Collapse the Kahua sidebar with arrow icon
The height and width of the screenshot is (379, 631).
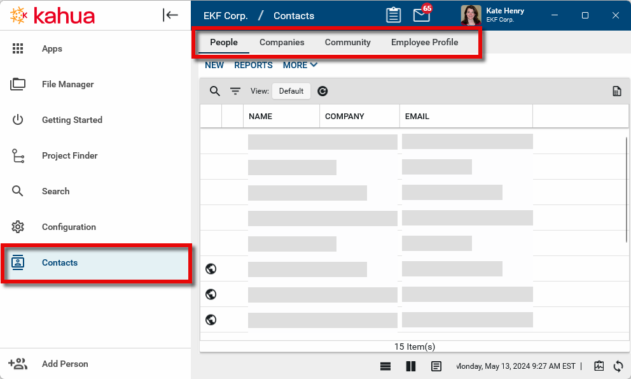coord(170,15)
